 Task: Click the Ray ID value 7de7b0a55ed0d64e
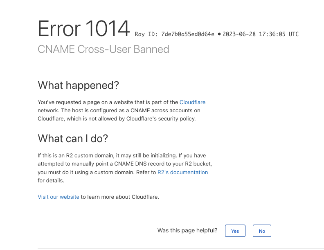pos(188,34)
